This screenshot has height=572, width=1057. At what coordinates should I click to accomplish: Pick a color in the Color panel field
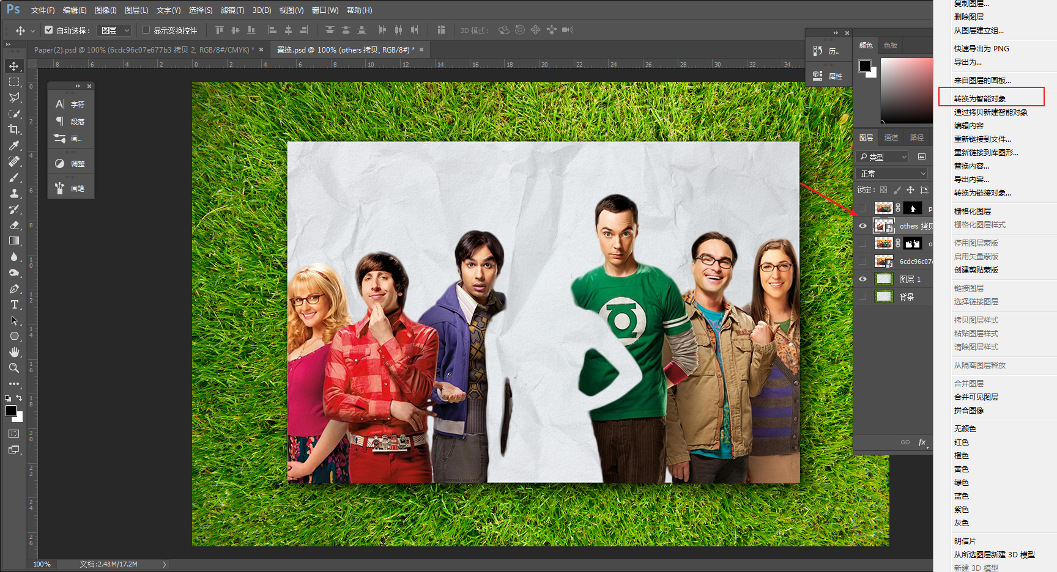point(907,90)
